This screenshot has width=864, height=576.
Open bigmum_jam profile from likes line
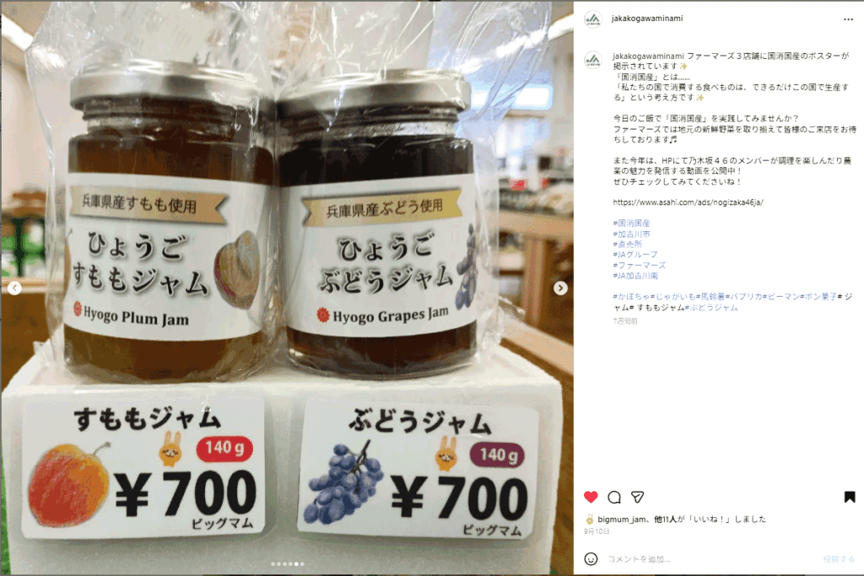621,519
